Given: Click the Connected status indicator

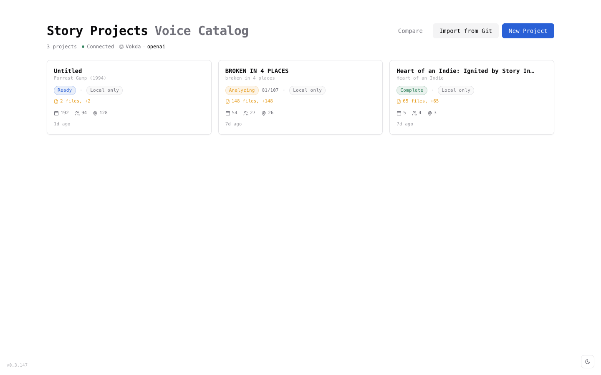Looking at the screenshot, I should [x=98, y=47].
